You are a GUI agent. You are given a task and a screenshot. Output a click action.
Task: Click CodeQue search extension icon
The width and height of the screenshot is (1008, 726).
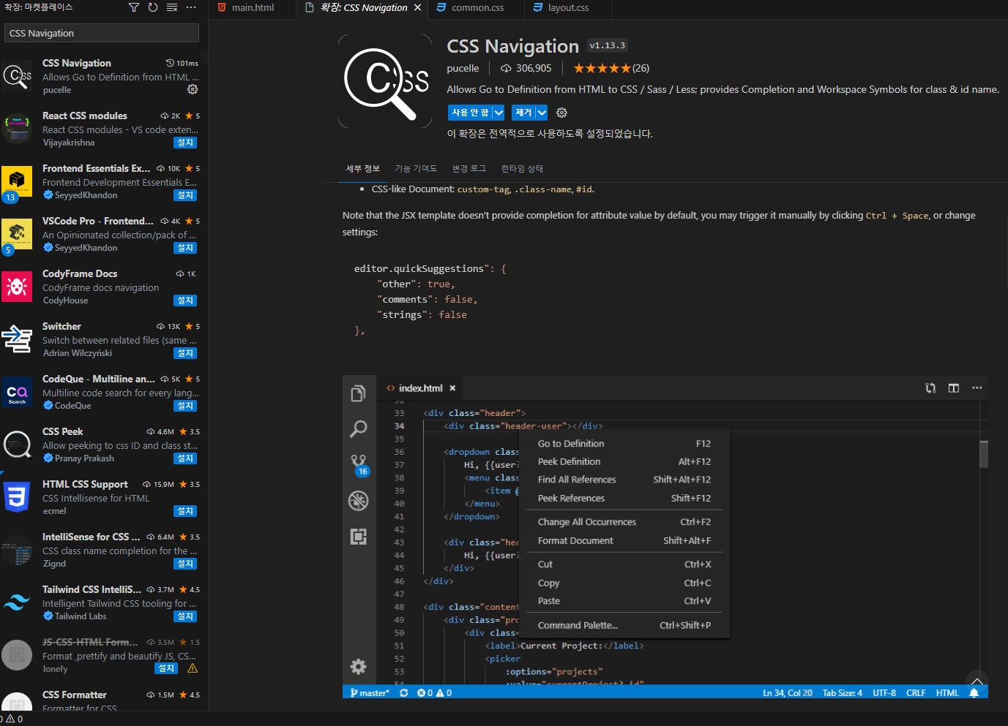17,392
